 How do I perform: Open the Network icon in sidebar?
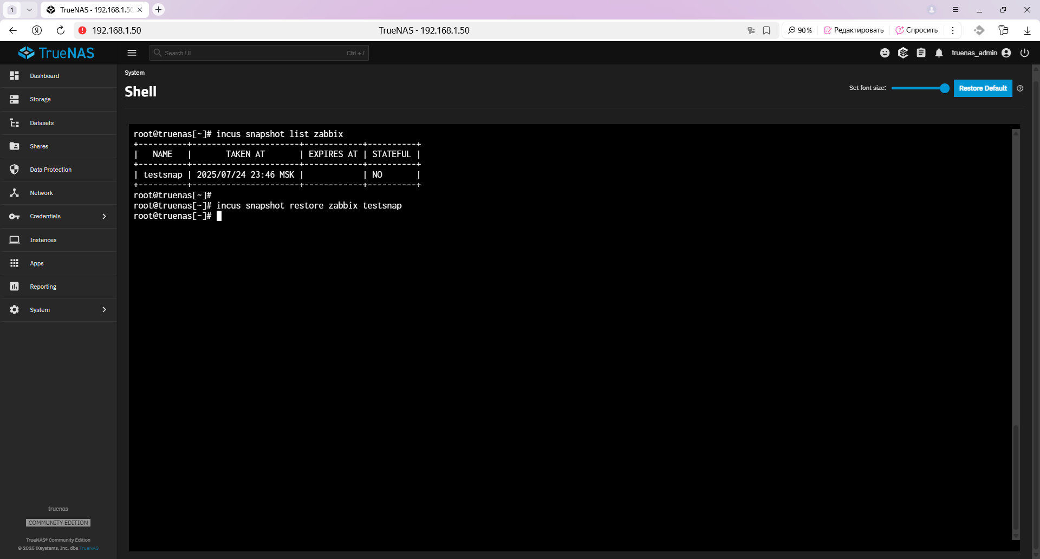pos(15,193)
